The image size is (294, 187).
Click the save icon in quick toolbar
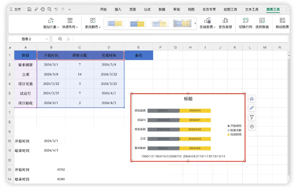[x=29, y=9]
